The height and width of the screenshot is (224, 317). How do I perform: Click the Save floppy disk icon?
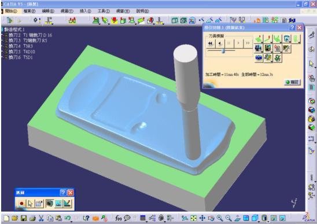tap(24, 218)
